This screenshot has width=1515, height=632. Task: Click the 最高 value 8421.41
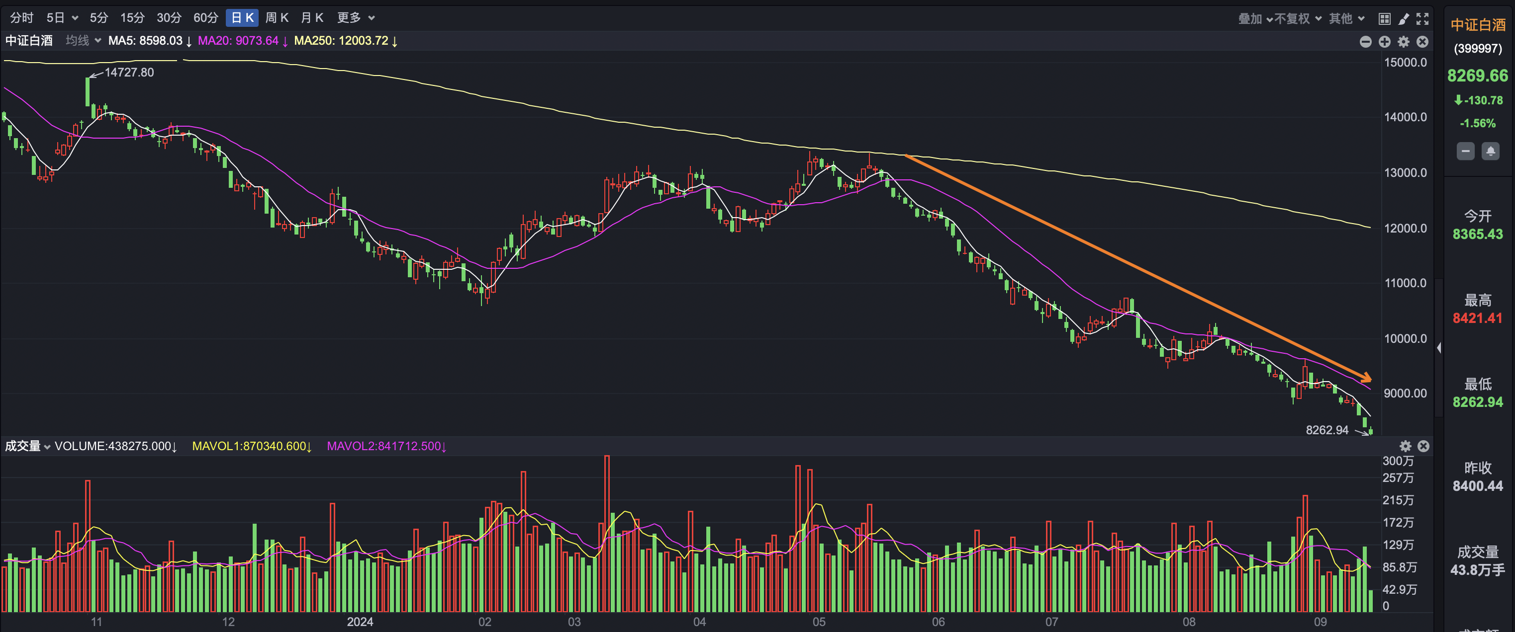point(1478,318)
